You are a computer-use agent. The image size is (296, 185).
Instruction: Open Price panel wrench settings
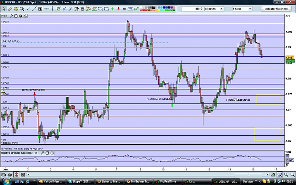(11, 16)
